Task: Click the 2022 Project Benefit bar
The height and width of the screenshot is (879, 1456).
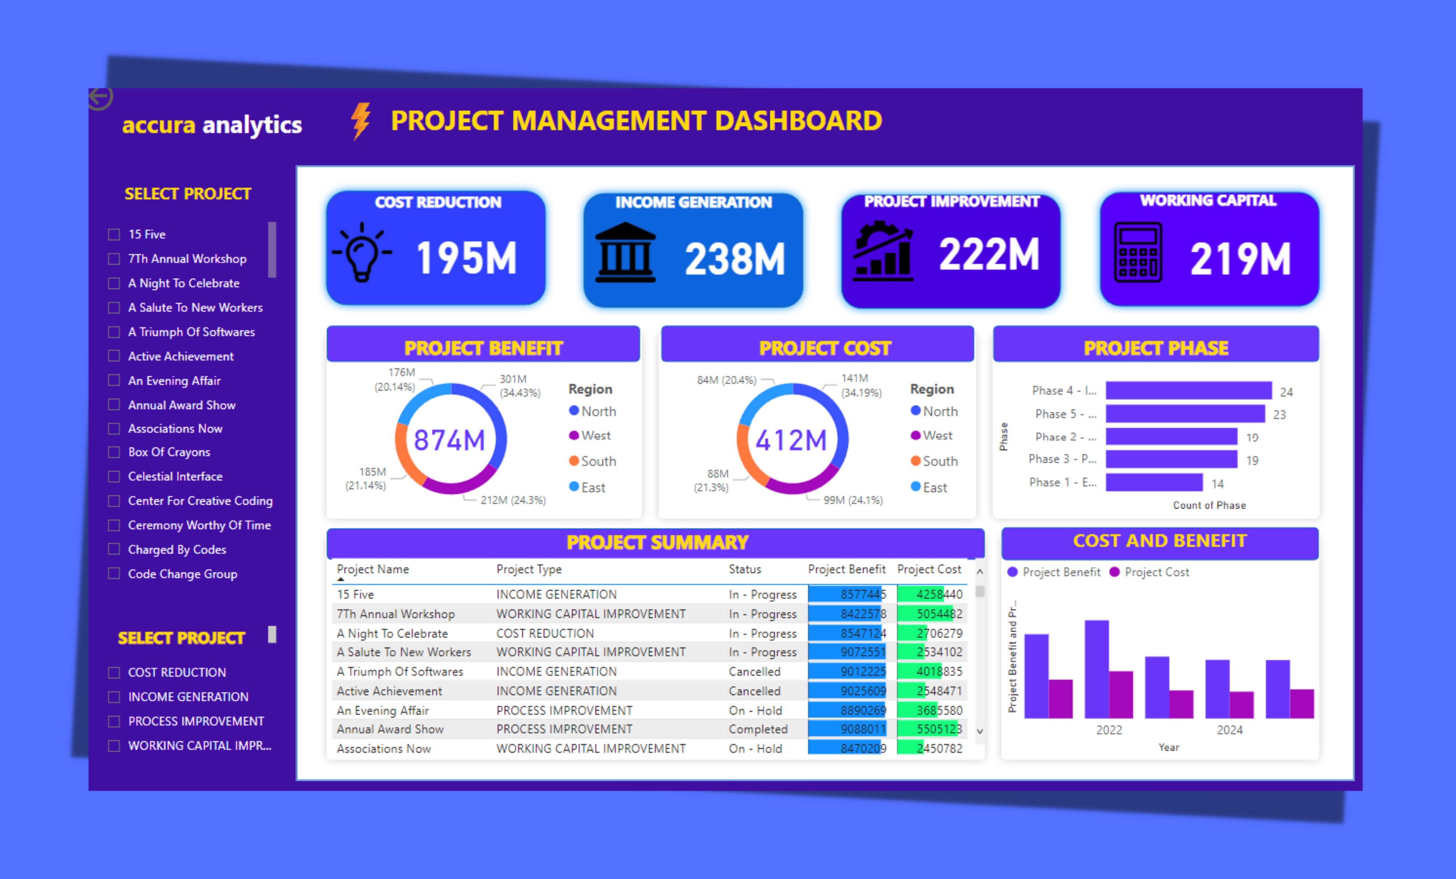Action: pos(1097,669)
